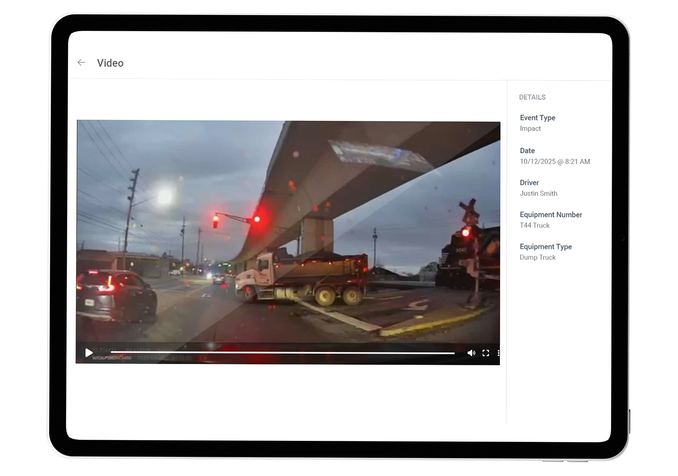This screenshot has height=476, width=678.
Task: Click the driver name Justin Smith
Action: (x=538, y=193)
